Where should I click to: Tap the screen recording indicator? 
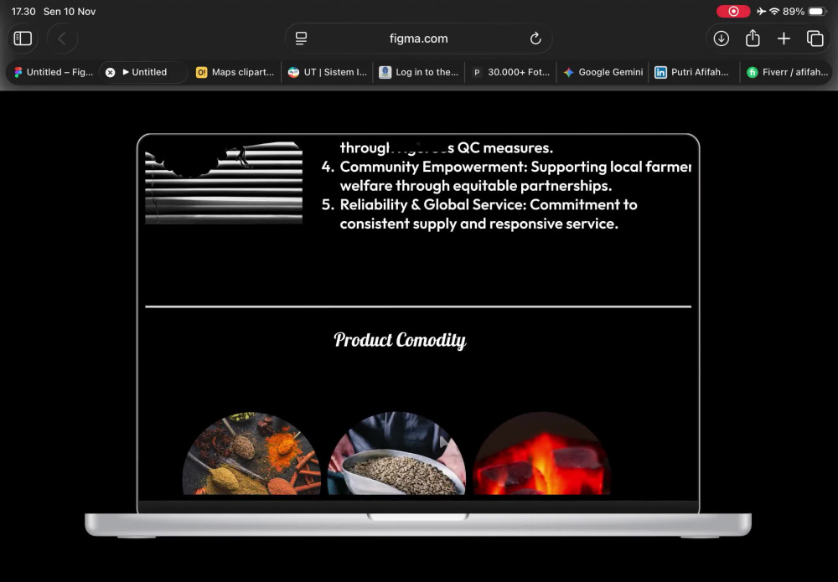pyautogui.click(x=732, y=11)
